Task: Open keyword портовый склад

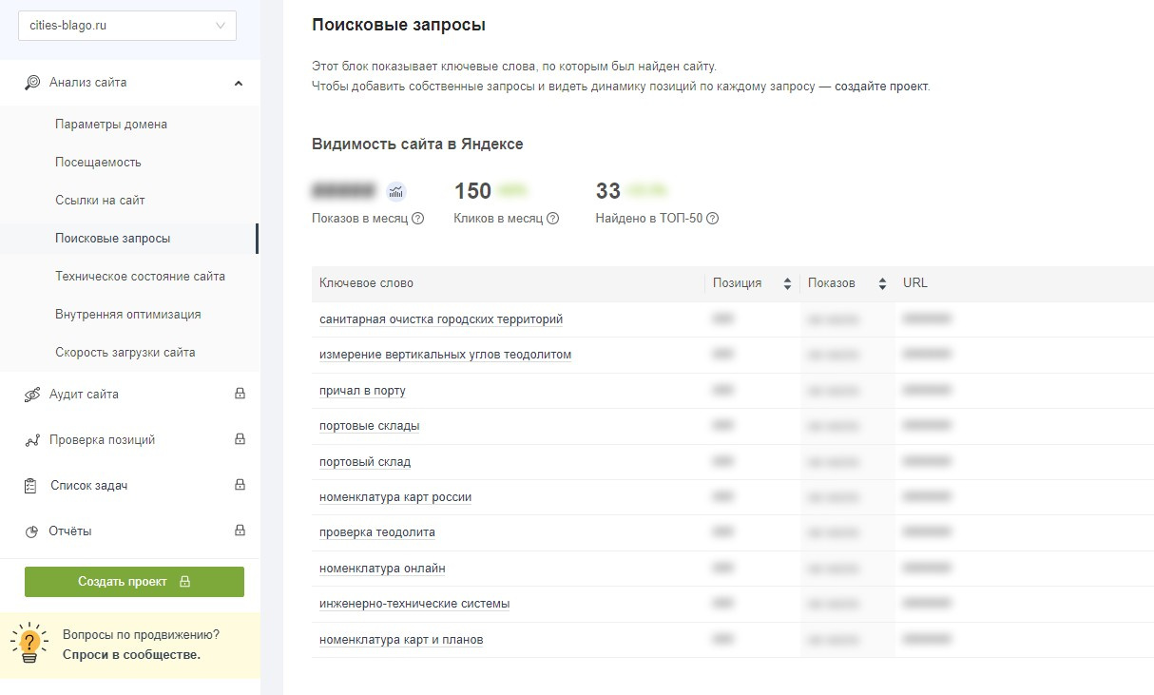Action: [365, 462]
